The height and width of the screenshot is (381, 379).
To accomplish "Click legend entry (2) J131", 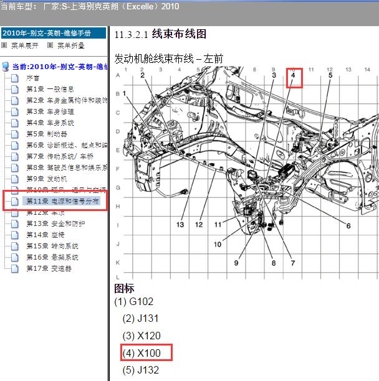I will point(141,318).
